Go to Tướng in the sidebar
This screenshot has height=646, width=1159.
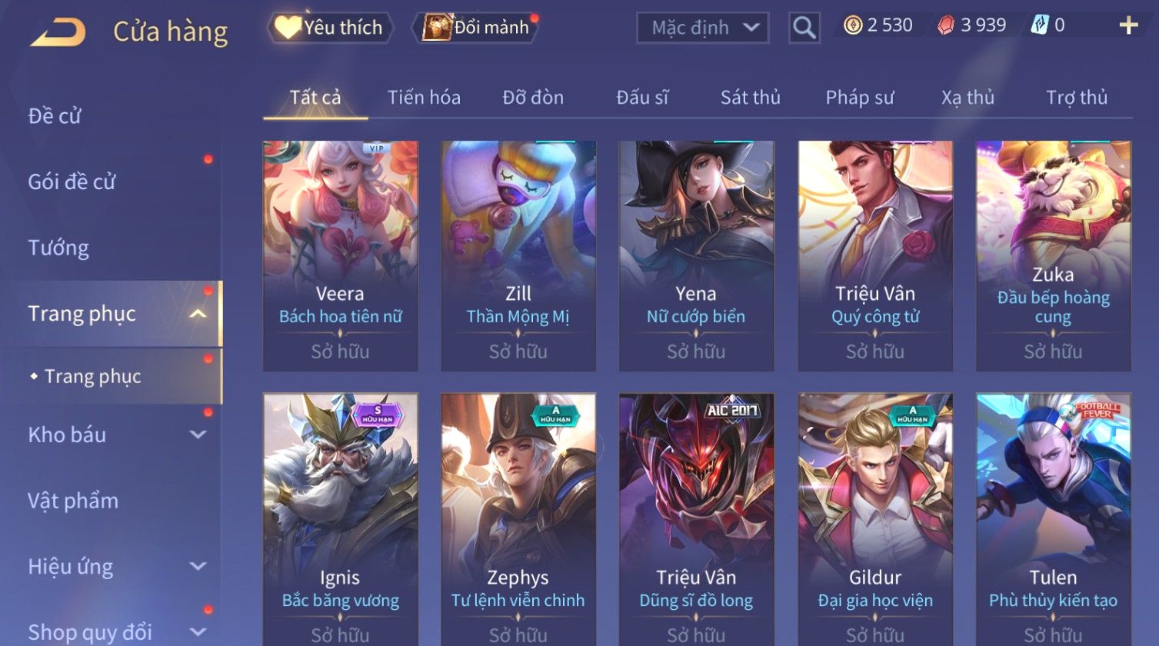point(58,248)
